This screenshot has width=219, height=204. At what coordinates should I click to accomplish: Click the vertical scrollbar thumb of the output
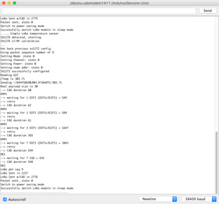216,162
